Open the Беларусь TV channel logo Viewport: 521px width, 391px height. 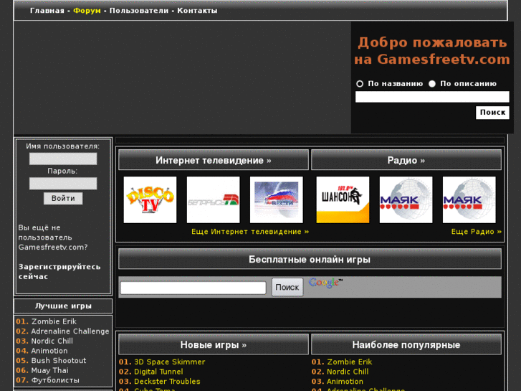point(213,199)
